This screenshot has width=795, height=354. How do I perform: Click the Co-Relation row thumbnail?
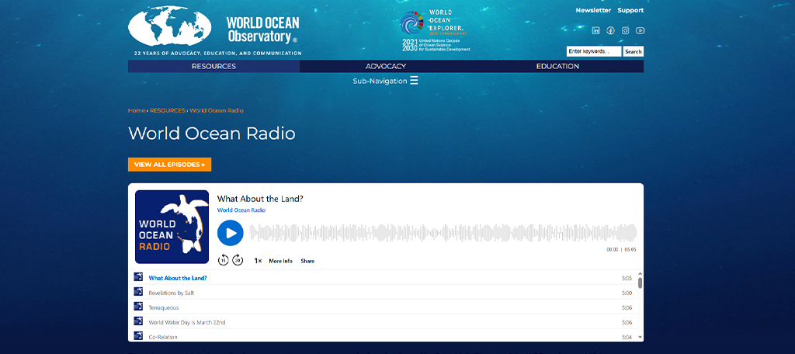(138, 335)
